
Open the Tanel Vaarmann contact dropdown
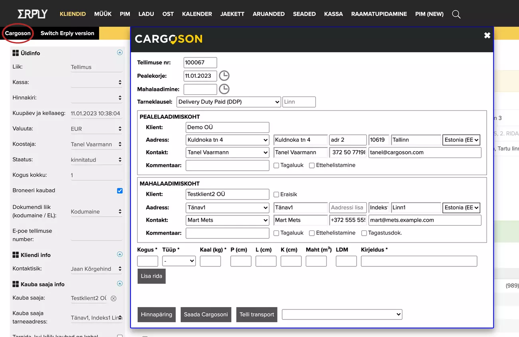coord(228,152)
